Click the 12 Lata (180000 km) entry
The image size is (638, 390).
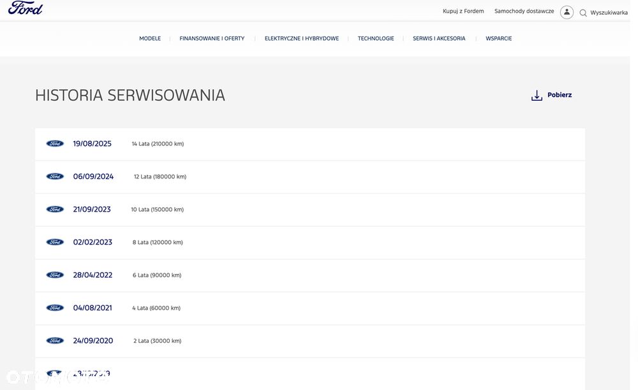tap(160, 177)
